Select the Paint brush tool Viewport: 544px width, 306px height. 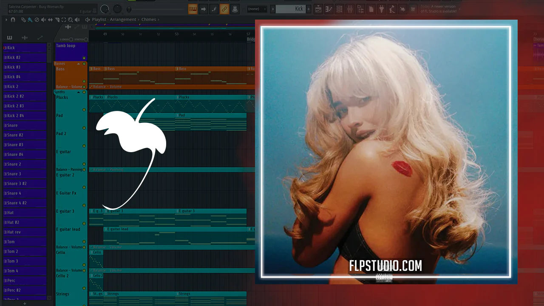(30, 20)
